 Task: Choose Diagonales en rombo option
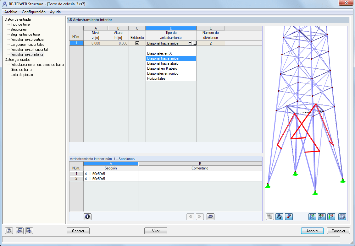coord(171,73)
